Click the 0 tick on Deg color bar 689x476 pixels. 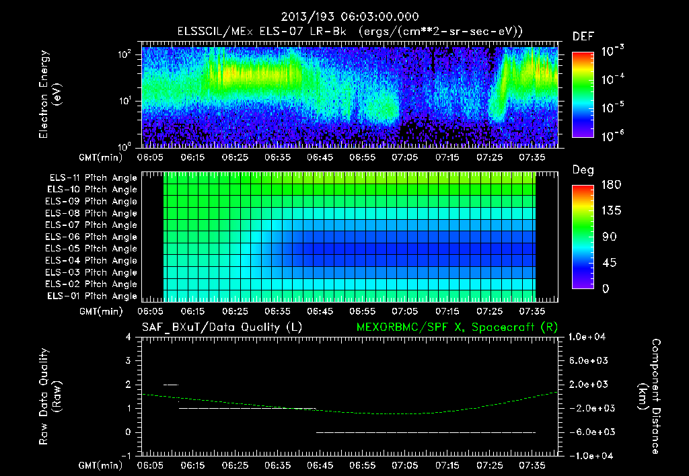pos(606,288)
